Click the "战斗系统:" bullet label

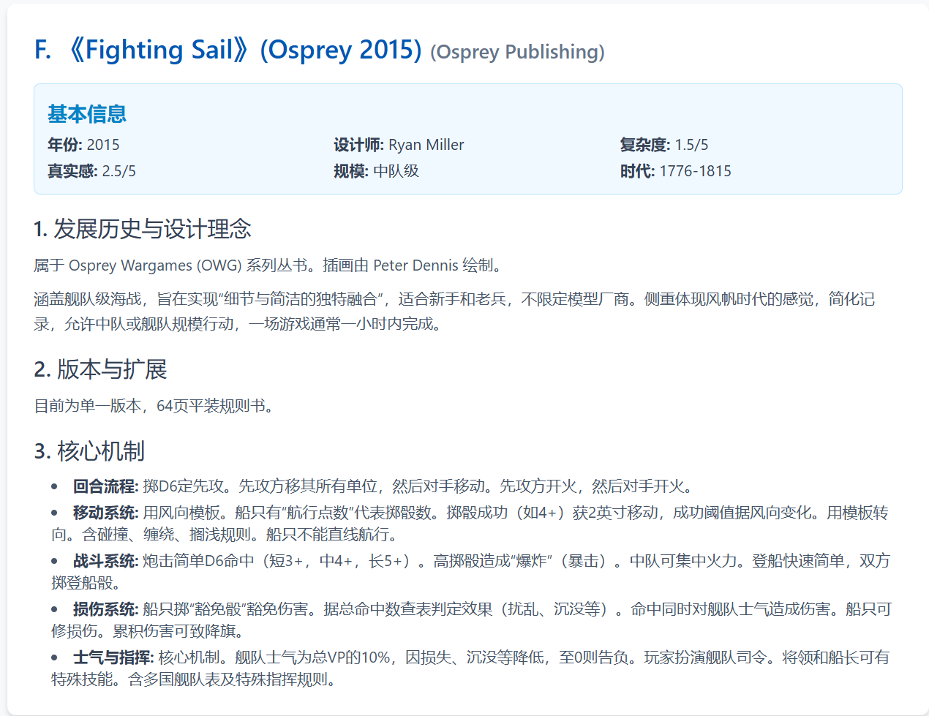pos(106,561)
